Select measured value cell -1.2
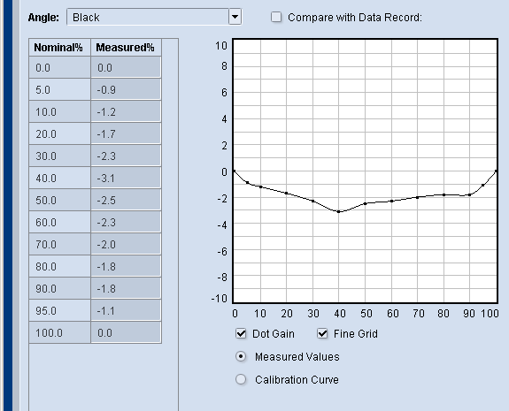Image resolution: width=509 pixels, height=411 pixels. [126, 111]
